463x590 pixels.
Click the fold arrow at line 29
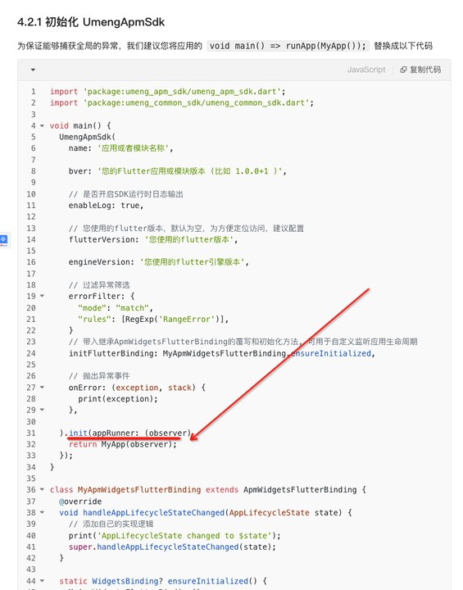coord(42,410)
